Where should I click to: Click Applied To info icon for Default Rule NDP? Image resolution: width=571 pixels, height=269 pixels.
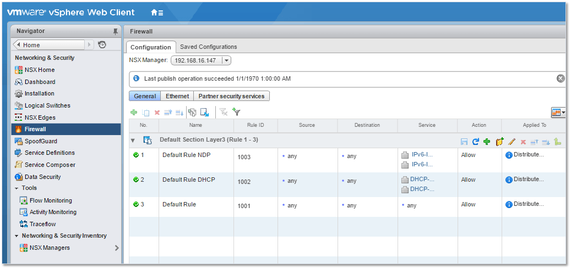point(509,155)
